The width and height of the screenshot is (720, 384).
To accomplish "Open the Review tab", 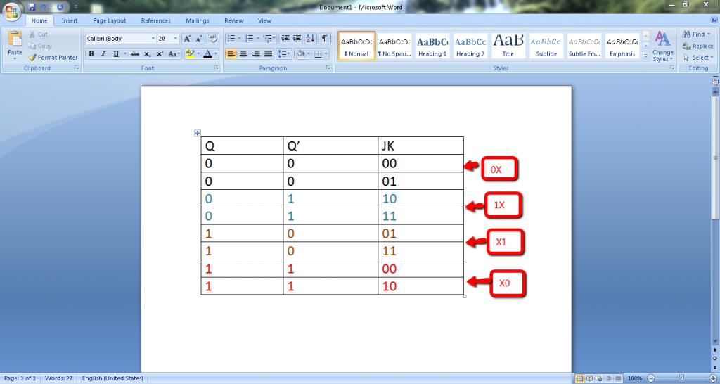I will [233, 20].
